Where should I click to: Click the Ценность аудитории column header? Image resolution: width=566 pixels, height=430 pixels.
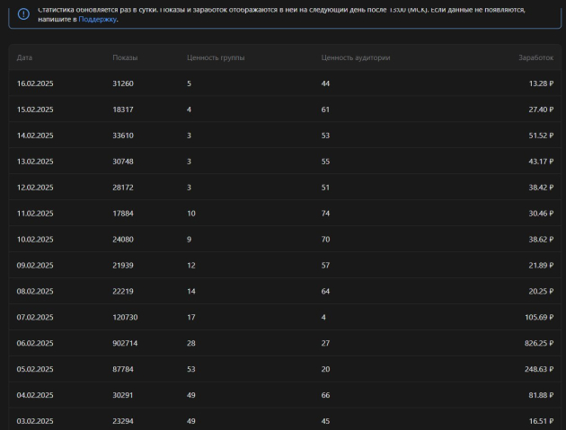[x=356, y=57]
